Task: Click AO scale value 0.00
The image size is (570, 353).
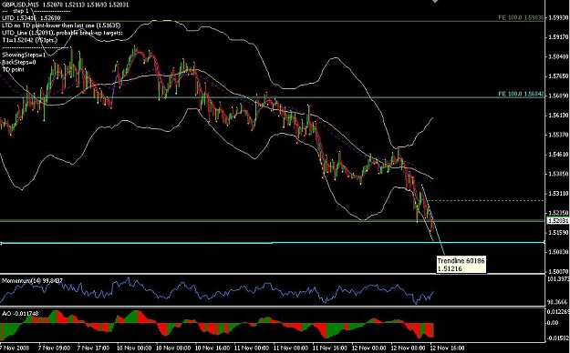Action: [554, 323]
